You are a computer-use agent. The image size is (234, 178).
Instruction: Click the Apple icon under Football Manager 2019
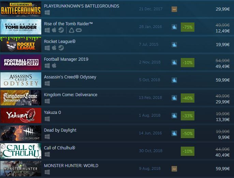point(54,65)
